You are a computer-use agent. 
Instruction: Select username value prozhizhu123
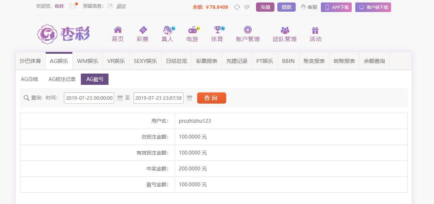pos(195,121)
